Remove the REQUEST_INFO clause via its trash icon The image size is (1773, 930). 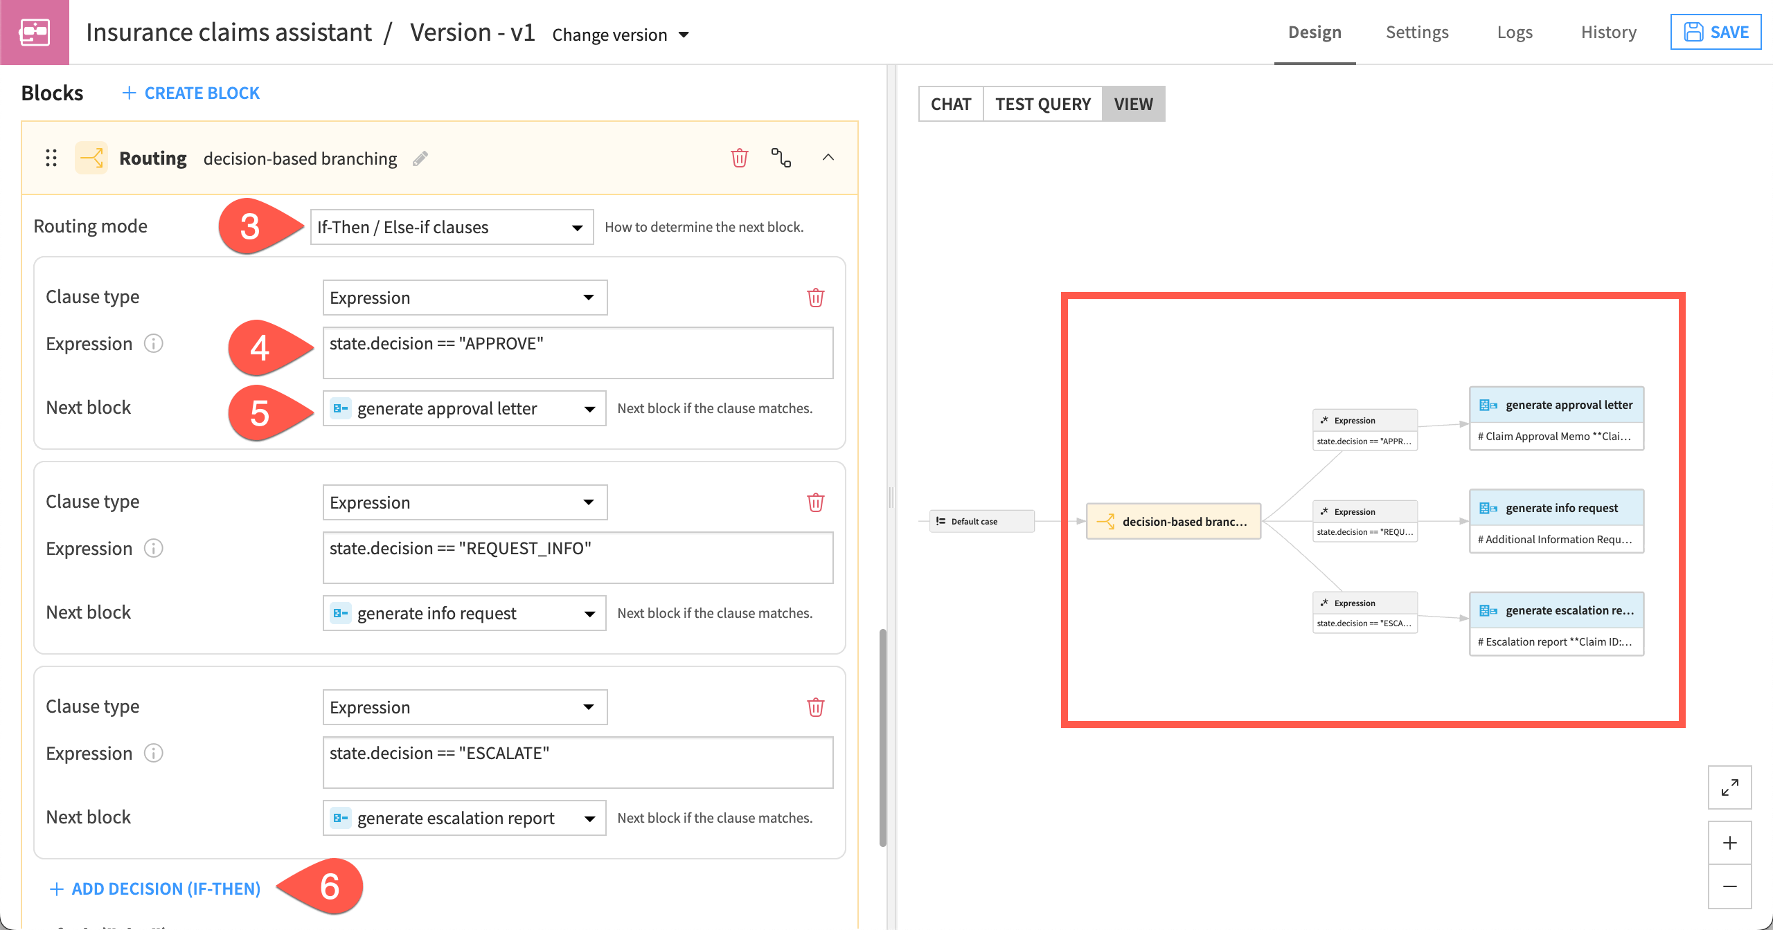816,502
